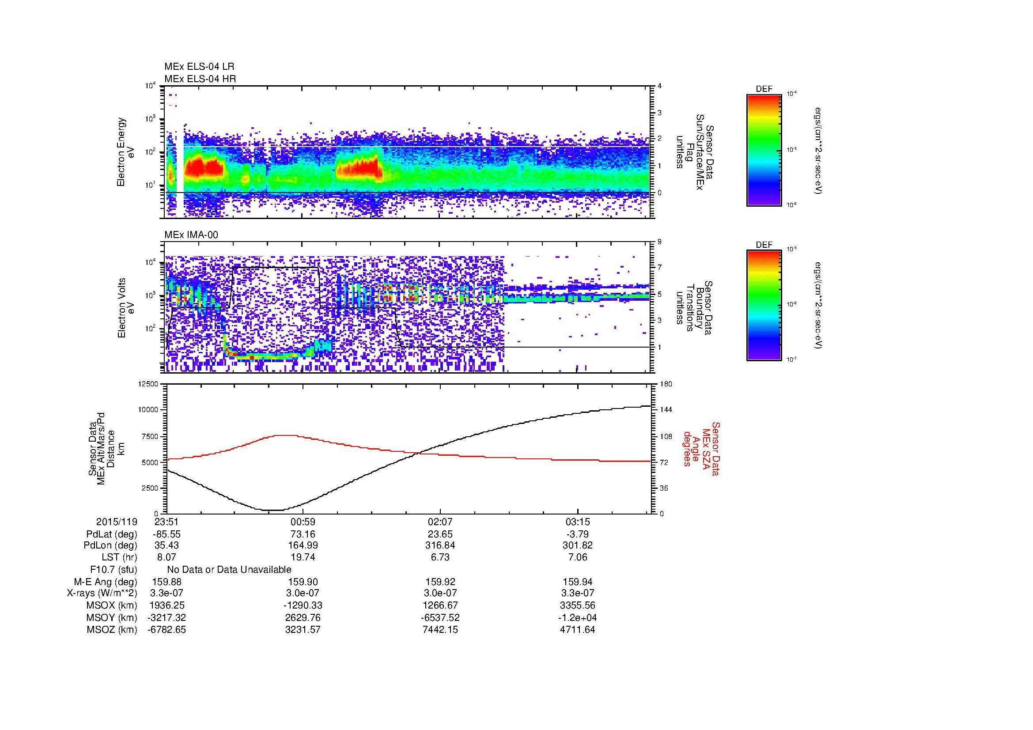Click 'No Data or Data Unavailable' text
Image resolution: width=1033 pixels, height=730 pixels.
point(229,569)
